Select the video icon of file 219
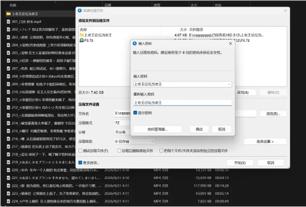The image size is (306, 207). 8,162
